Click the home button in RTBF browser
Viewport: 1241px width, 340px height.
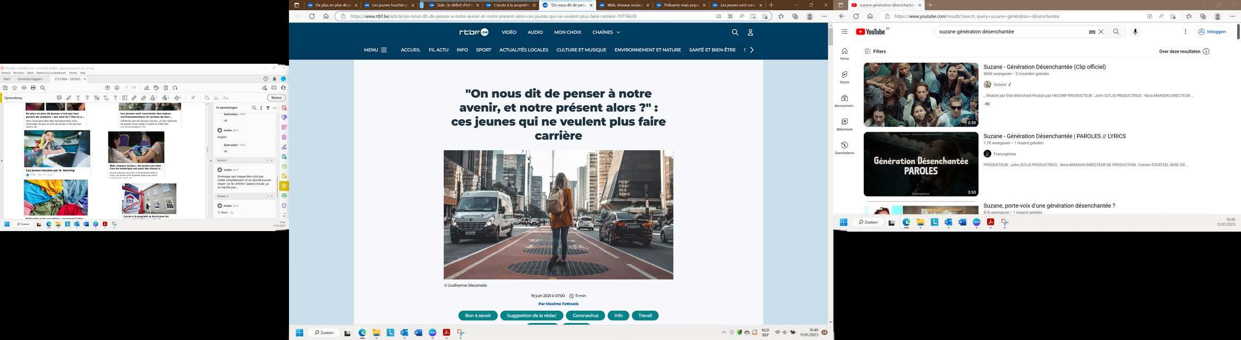coord(326,16)
